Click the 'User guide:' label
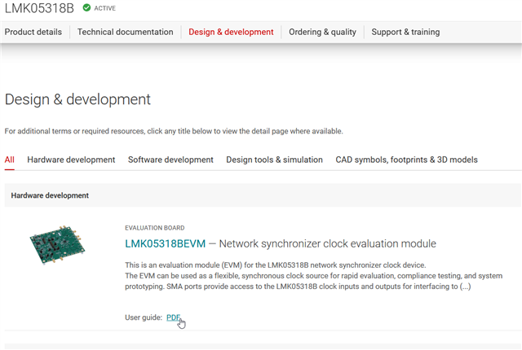 tap(144, 317)
